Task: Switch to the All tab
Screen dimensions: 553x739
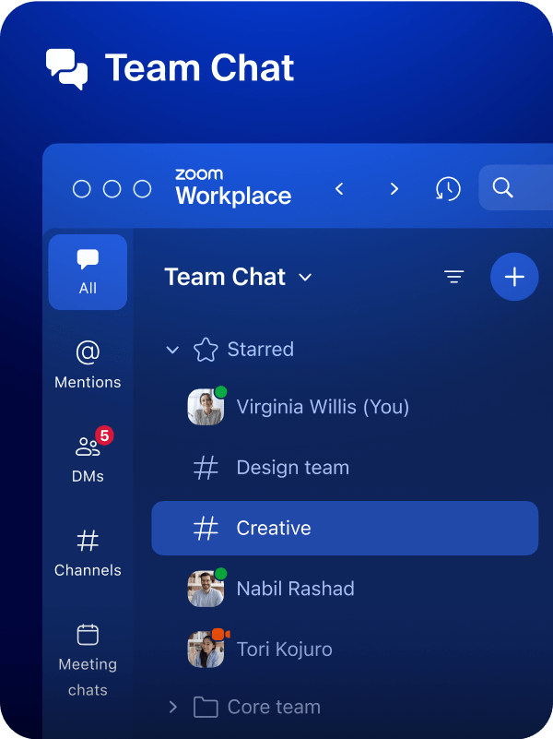Action: click(88, 272)
